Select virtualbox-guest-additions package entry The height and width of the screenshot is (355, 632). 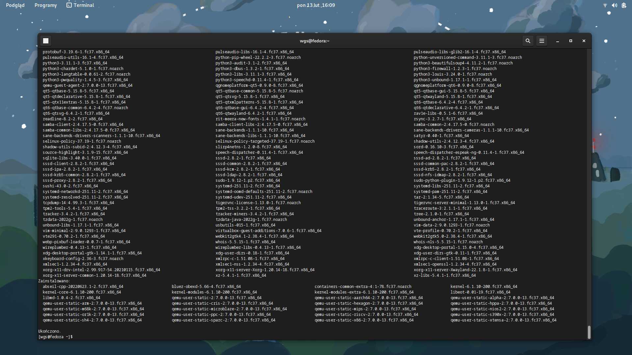(269, 231)
